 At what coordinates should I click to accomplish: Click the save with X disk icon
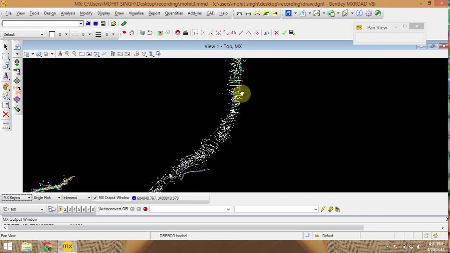[291, 33]
